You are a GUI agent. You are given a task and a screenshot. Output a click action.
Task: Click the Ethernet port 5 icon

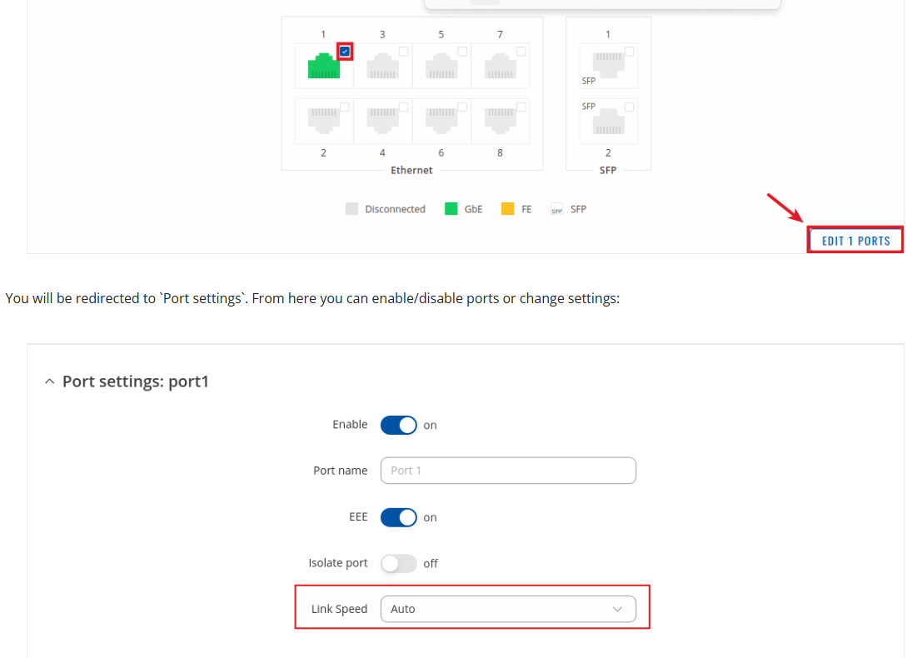click(441, 67)
